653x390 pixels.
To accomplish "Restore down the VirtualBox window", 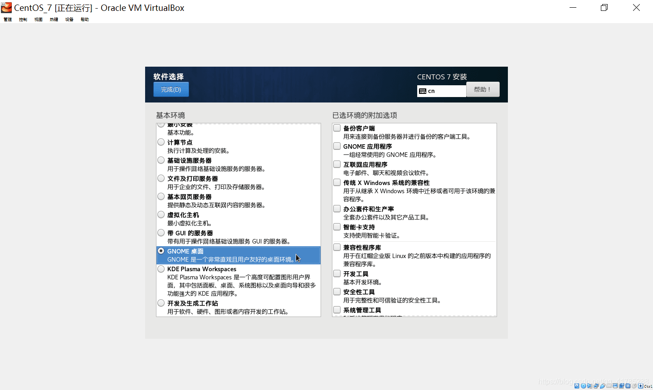I will pos(604,8).
